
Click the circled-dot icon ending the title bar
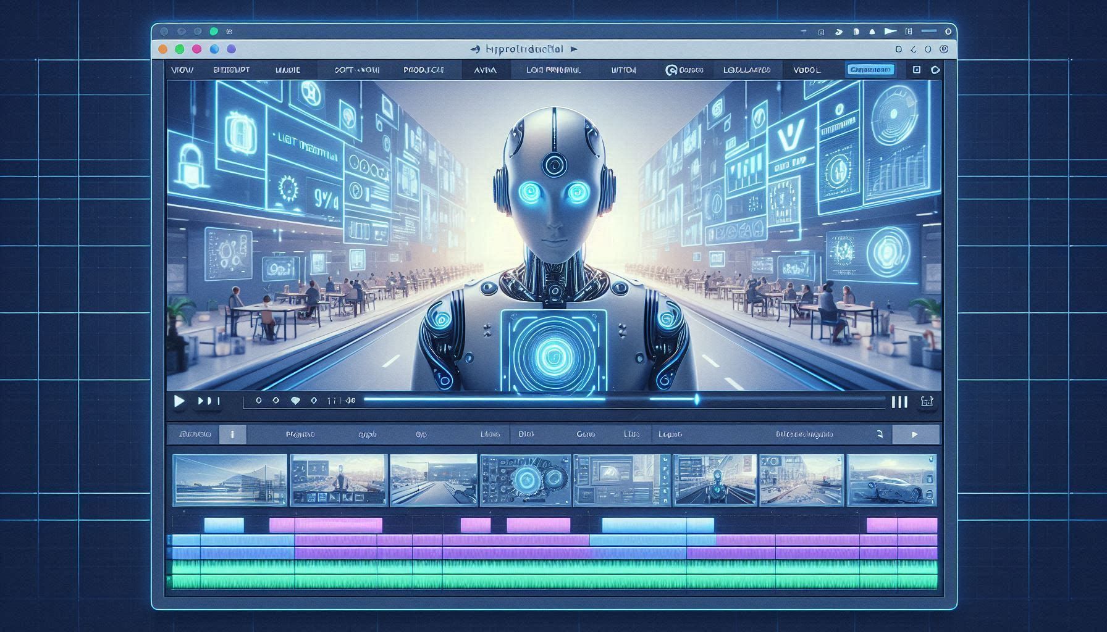click(x=944, y=49)
